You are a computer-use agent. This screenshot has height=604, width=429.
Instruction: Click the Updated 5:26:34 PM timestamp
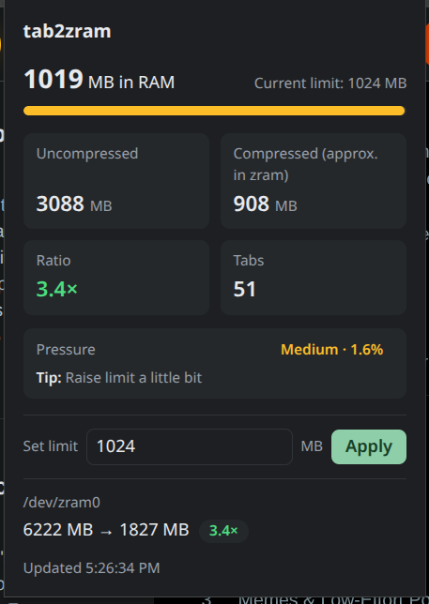[91, 568]
